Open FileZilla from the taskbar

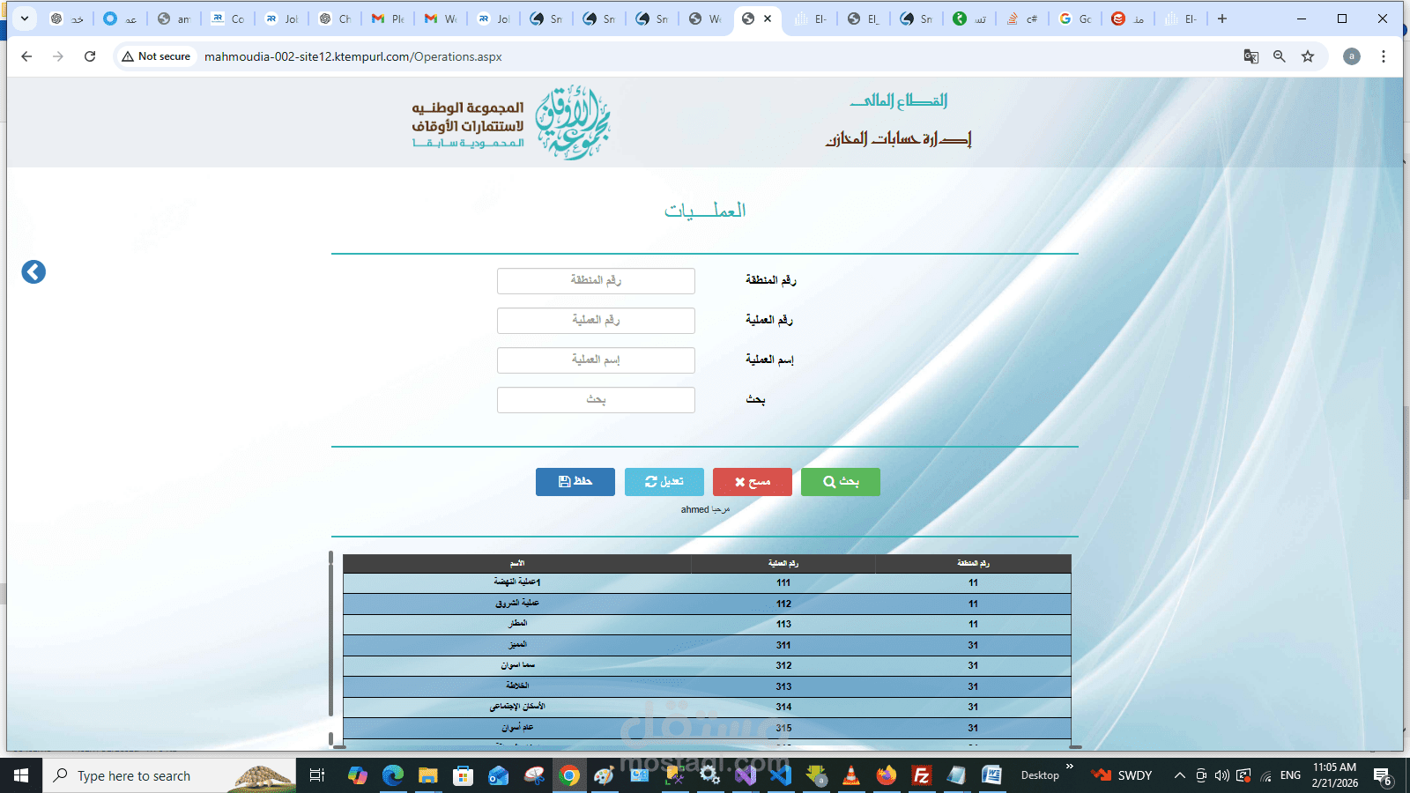921,775
